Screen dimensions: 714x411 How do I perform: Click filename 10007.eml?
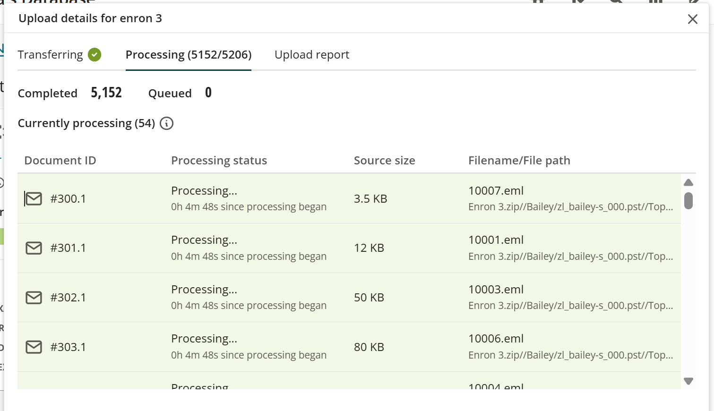point(496,191)
